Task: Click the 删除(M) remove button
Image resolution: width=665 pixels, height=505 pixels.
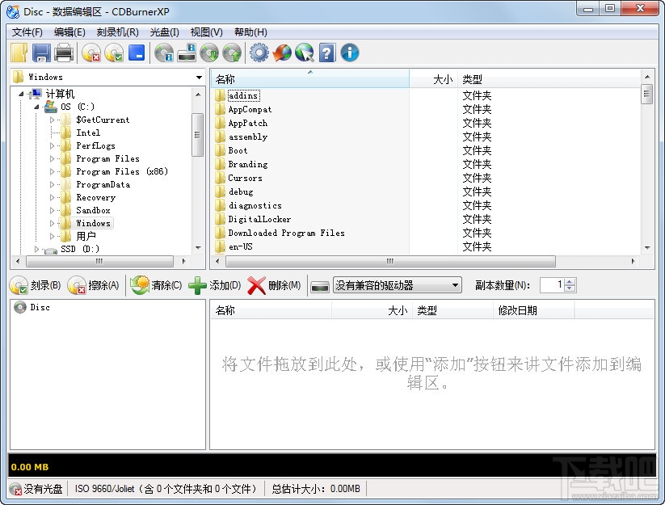Action: point(274,285)
